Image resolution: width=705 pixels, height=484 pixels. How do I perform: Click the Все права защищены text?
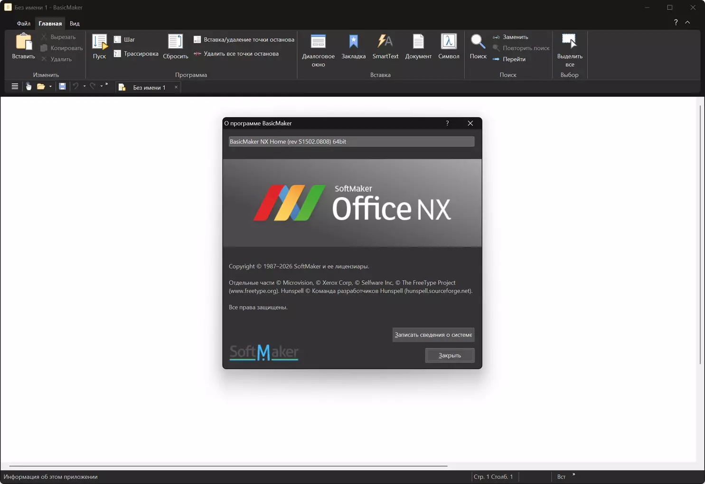[258, 307]
